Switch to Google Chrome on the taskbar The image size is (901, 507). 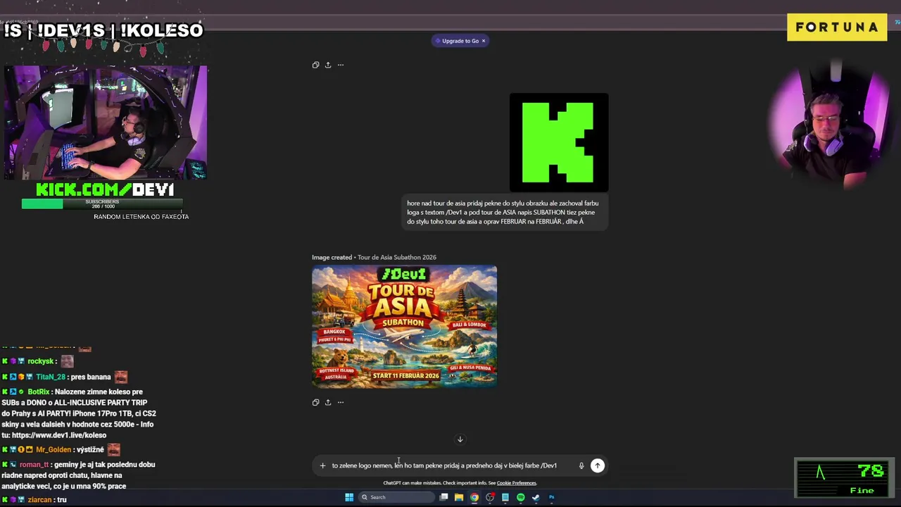[x=474, y=497]
